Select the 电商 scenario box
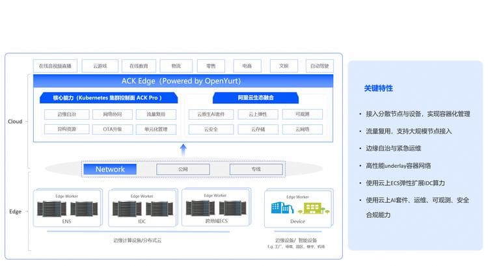 pyautogui.click(x=247, y=66)
